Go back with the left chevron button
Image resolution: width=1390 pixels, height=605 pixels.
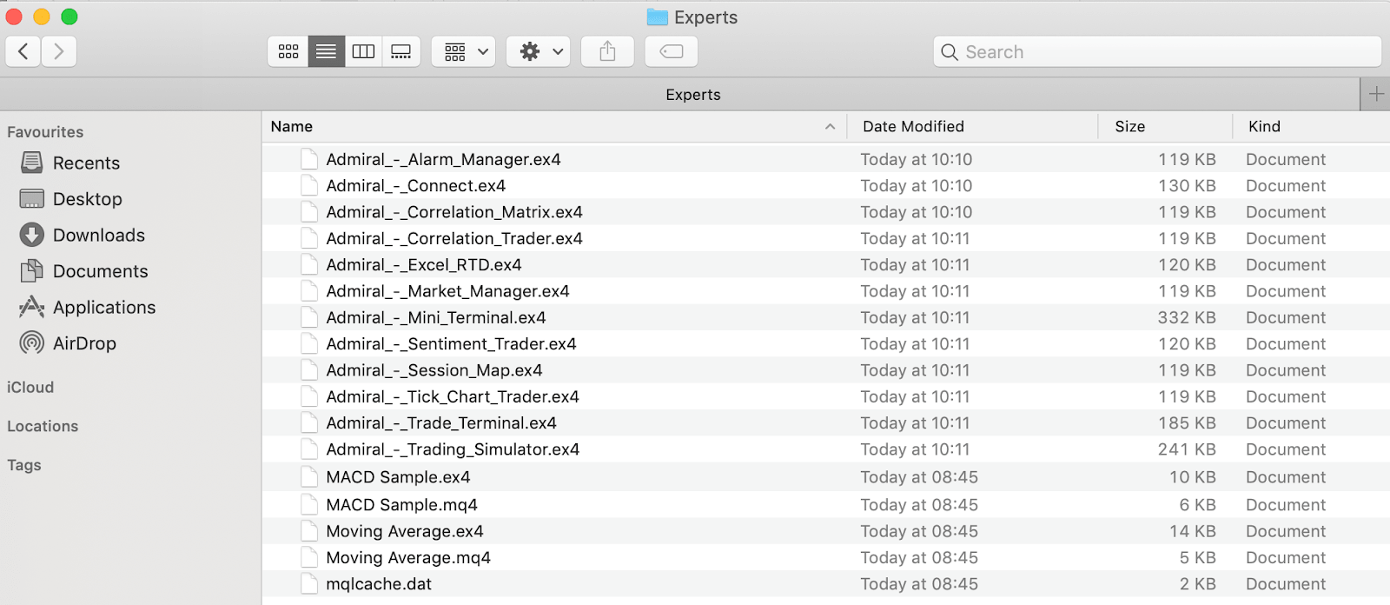(23, 52)
